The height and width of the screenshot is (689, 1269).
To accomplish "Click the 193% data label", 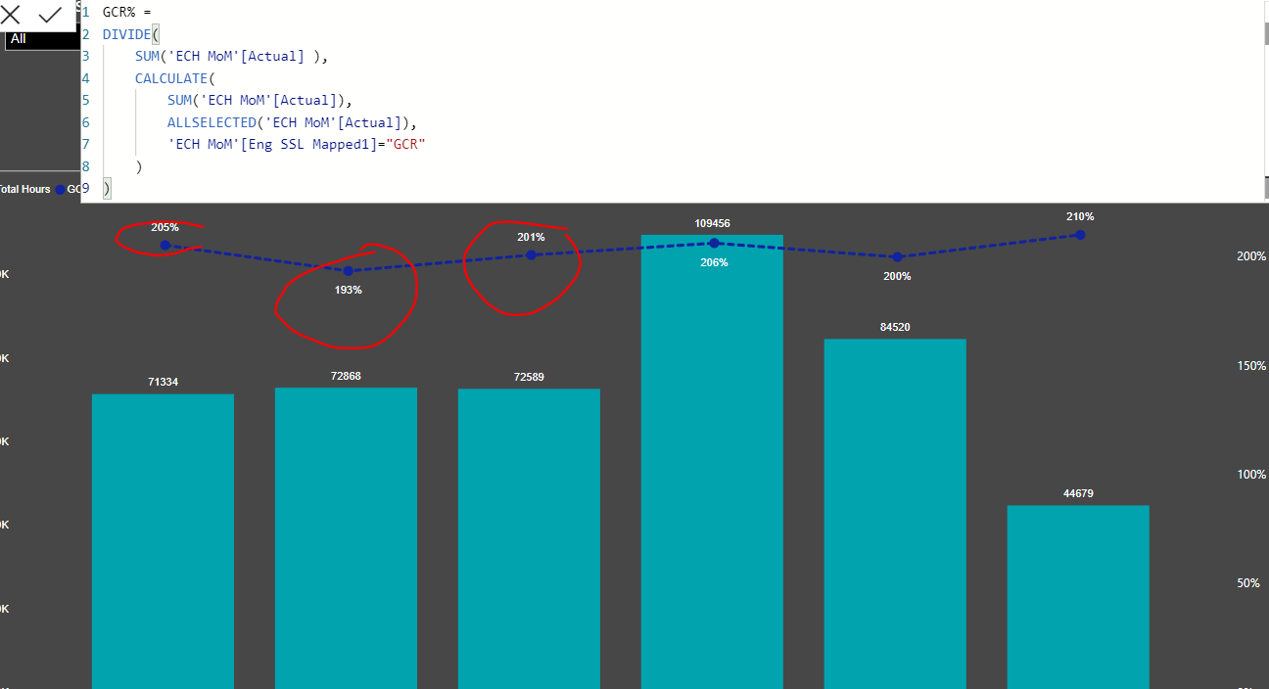I will (349, 290).
